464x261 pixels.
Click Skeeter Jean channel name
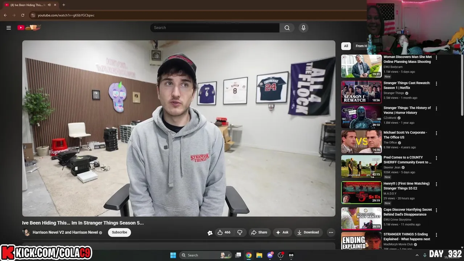point(392,167)
